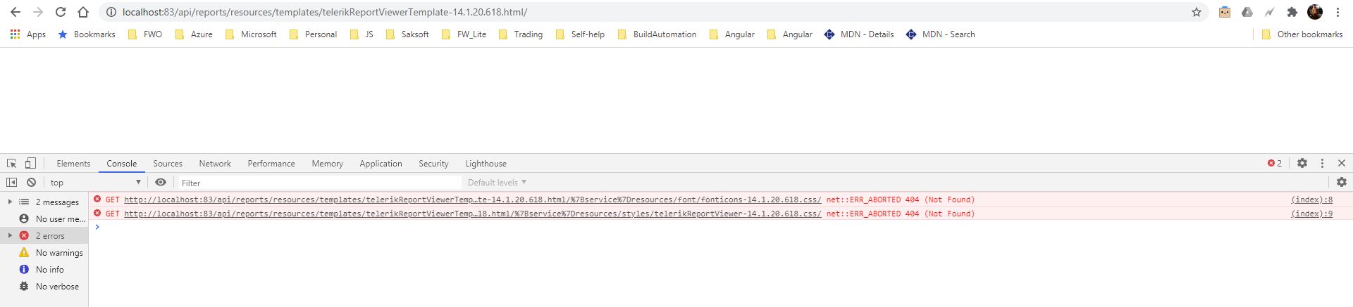The height and width of the screenshot is (307, 1353).
Task: Activate the inspect element picker icon
Action: point(11,163)
